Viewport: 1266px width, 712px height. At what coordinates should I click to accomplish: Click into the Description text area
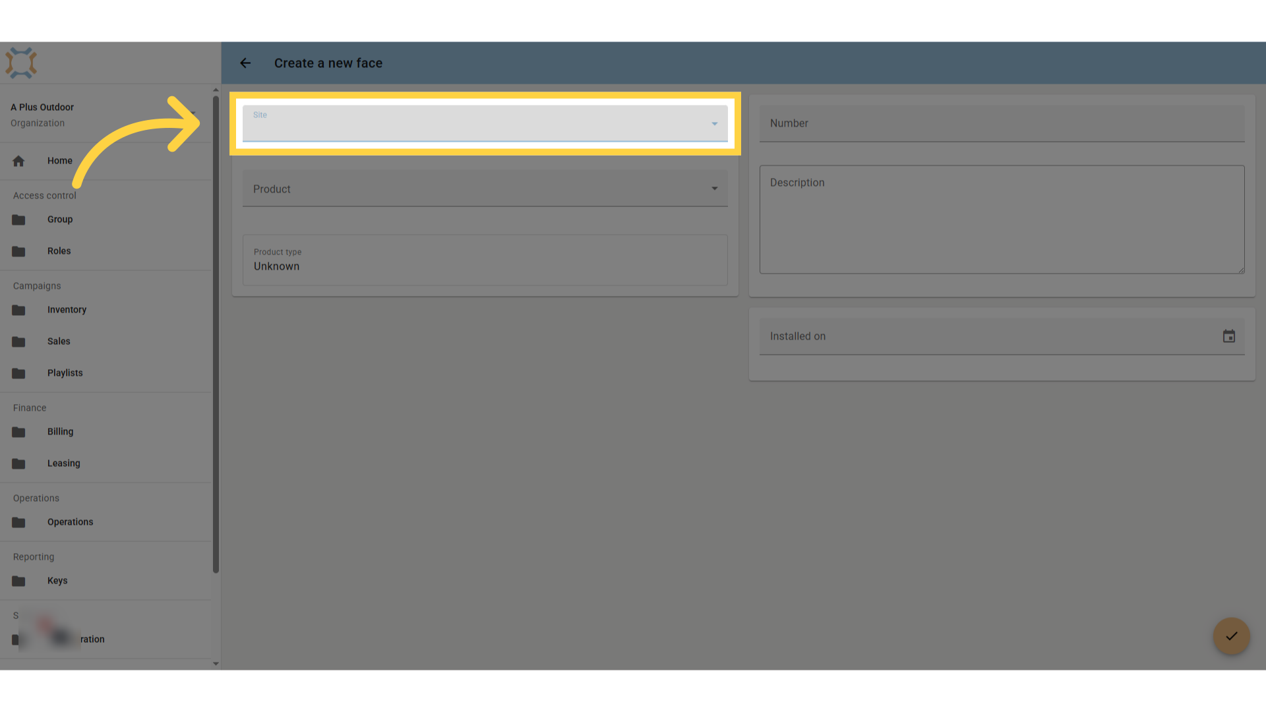pyautogui.click(x=1002, y=220)
